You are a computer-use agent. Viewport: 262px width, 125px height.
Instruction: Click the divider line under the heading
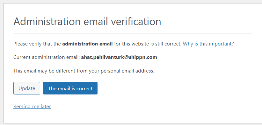pyautogui.click(x=133, y=33)
